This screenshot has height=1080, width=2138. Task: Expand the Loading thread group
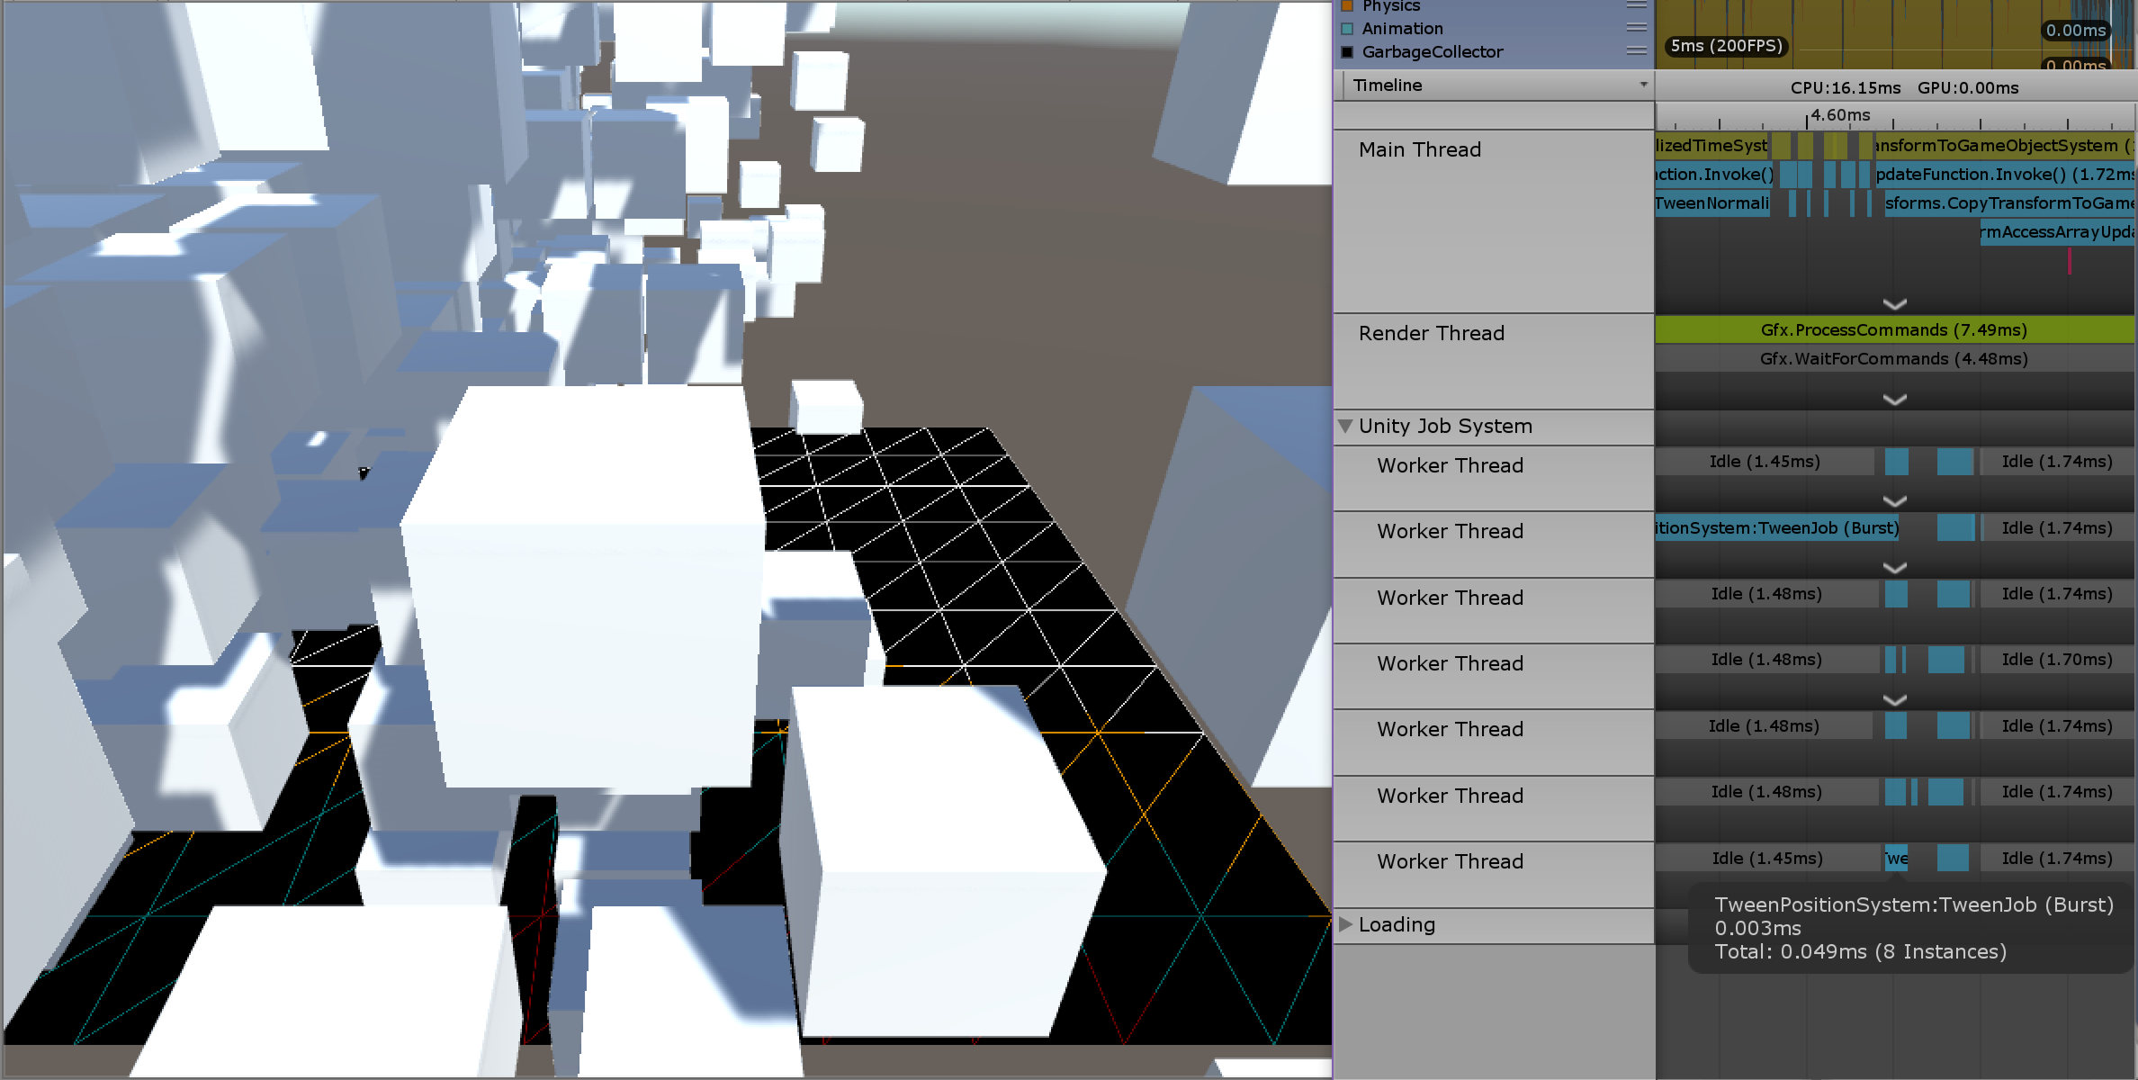coord(1345,924)
